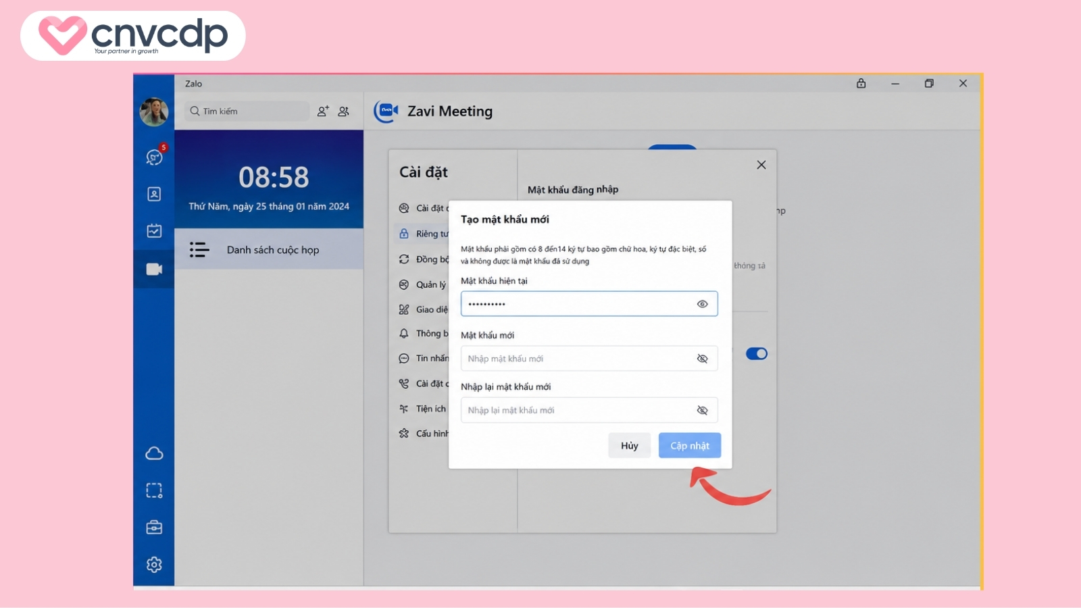Viewport: 1081px width, 608px height.
Task: Select Thông báo settings tab
Action: click(423, 334)
